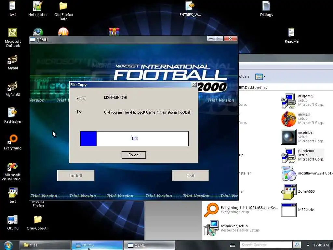Open the One-Core-A... folder on desktop
Viewport: 333px width, 250px height.
(38, 223)
